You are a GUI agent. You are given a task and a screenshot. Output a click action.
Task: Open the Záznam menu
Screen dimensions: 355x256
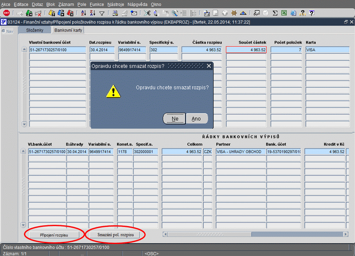click(x=66, y=4)
